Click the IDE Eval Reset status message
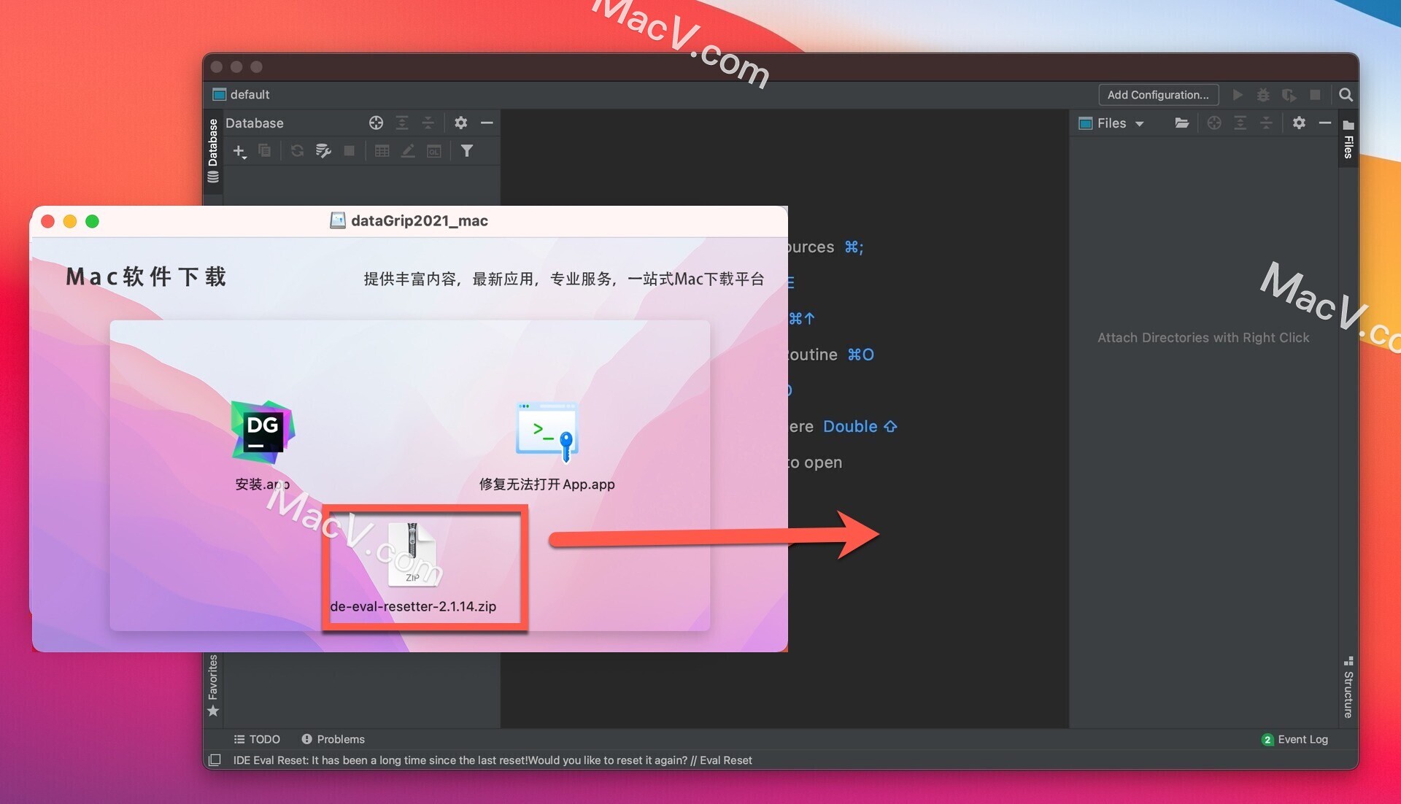This screenshot has height=804, width=1401. (493, 760)
